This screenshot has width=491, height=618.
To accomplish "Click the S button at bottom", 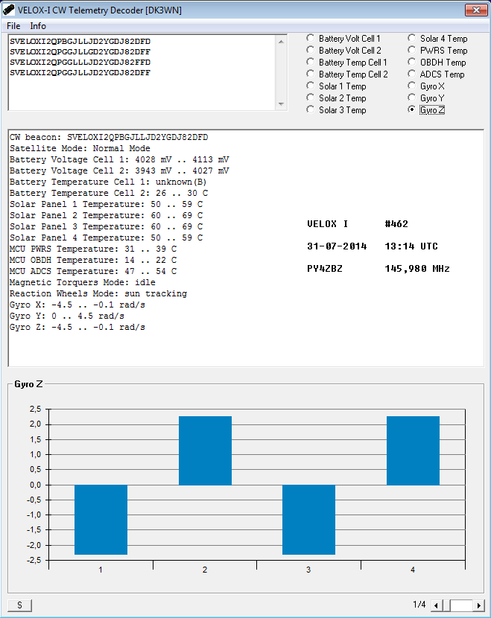I will pyautogui.click(x=19, y=605).
